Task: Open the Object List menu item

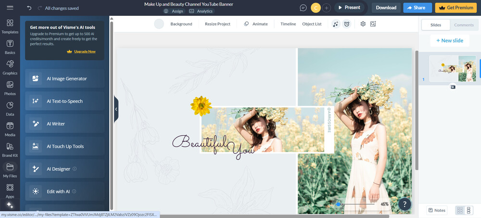Action: point(312,24)
